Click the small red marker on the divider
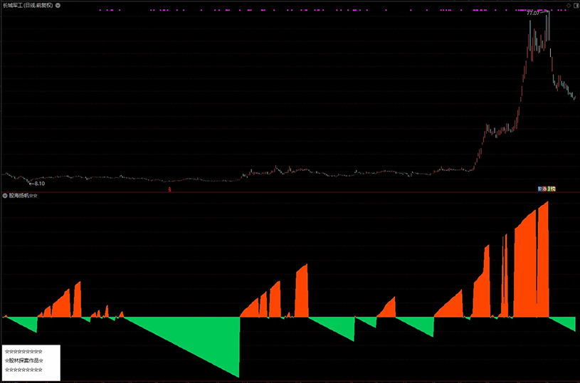The width and height of the screenshot is (580, 383). coord(169,189)
